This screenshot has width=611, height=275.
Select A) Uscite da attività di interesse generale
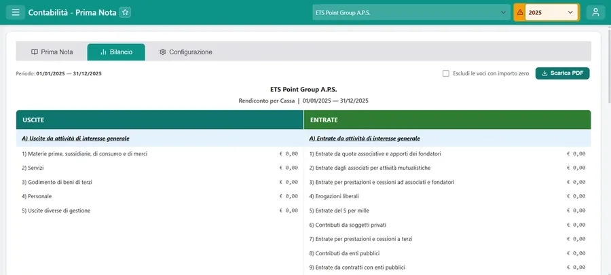tap(75, 139)
